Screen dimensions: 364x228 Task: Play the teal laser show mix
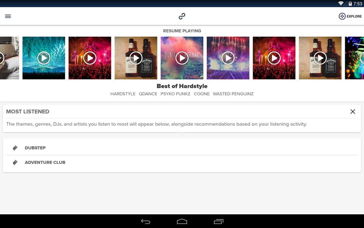pos(44,58)
